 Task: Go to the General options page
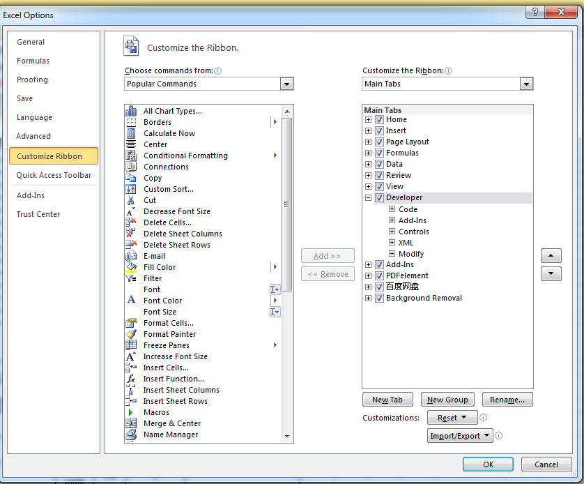coord(31,42)
